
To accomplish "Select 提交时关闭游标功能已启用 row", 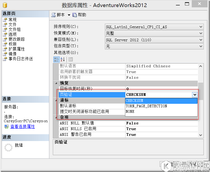I will [x=92, y=112].
